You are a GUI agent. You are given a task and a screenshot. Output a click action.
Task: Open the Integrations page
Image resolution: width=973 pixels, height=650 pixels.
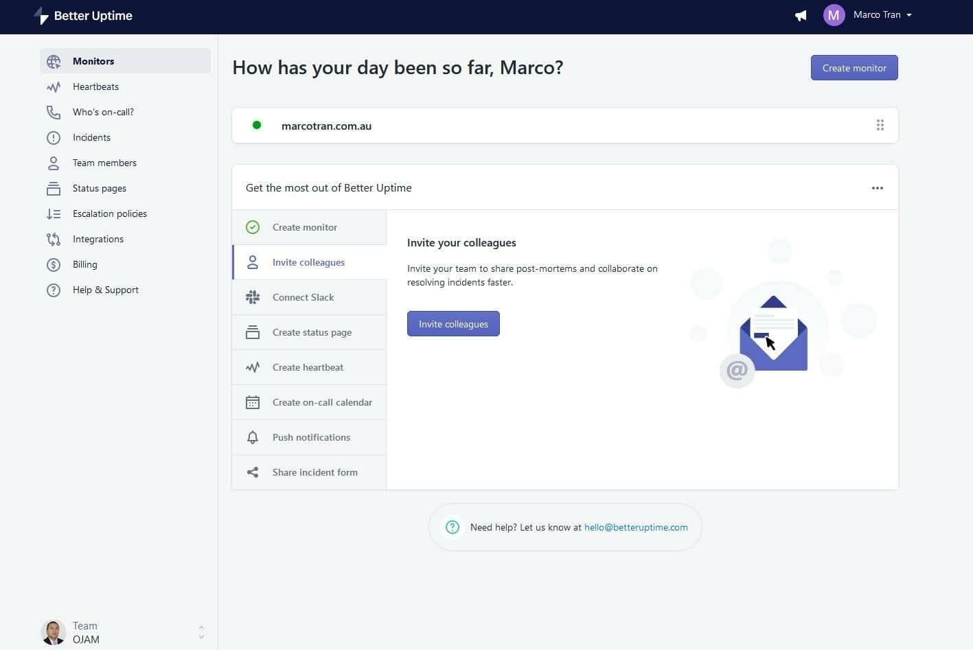coord(98,239)
